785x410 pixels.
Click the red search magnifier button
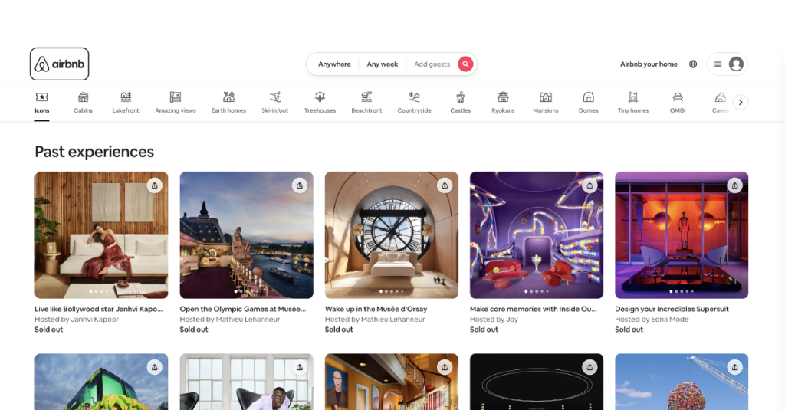tap(465, 64)
